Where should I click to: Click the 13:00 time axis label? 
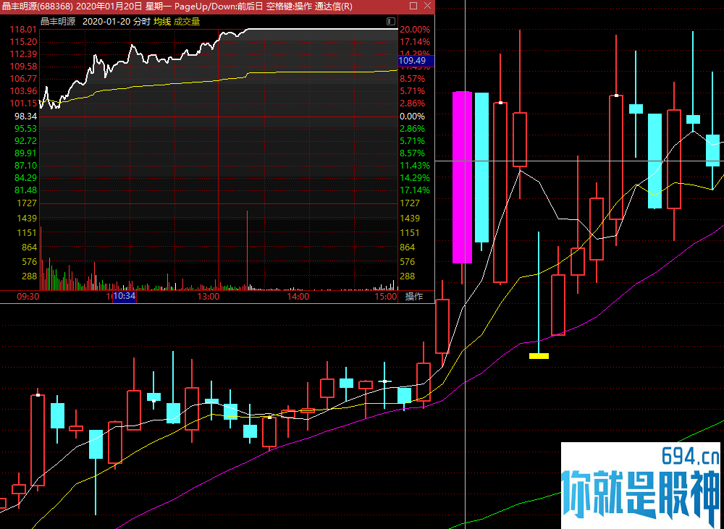(209, 297)
